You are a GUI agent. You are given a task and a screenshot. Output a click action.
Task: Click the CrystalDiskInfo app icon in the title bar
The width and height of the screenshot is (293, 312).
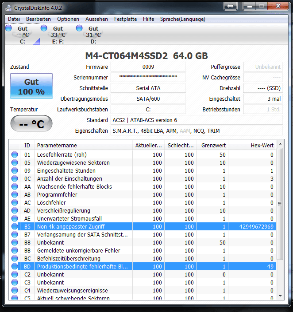pos(8,8)
